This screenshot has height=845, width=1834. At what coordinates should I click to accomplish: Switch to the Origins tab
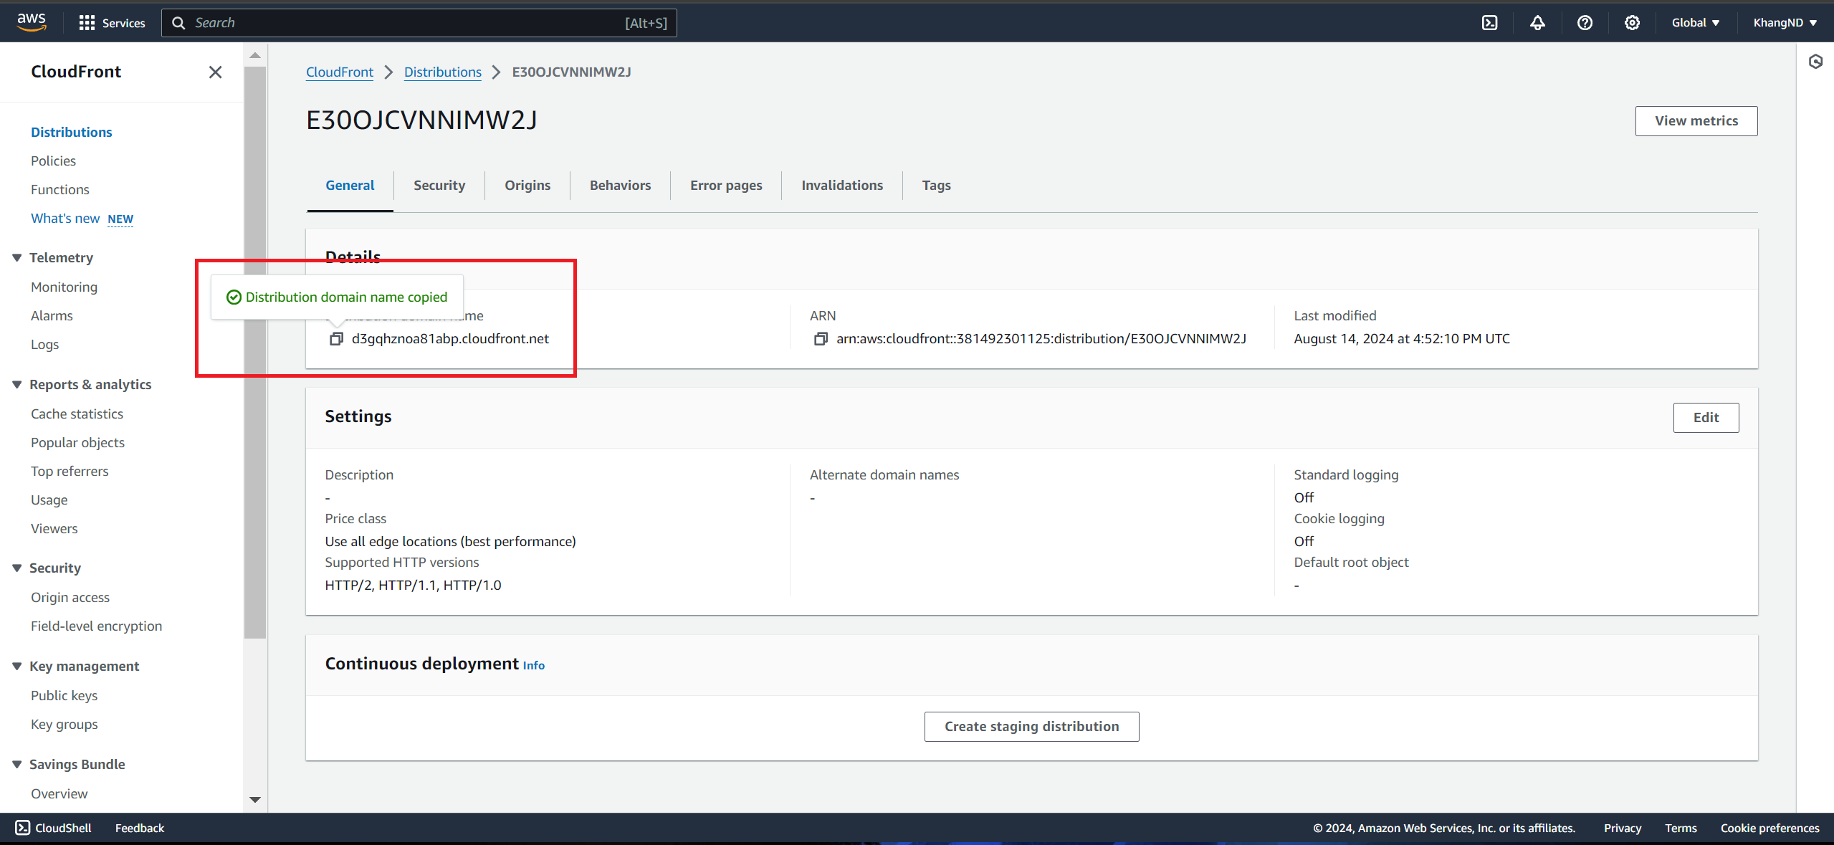click(x=527, y=186)
